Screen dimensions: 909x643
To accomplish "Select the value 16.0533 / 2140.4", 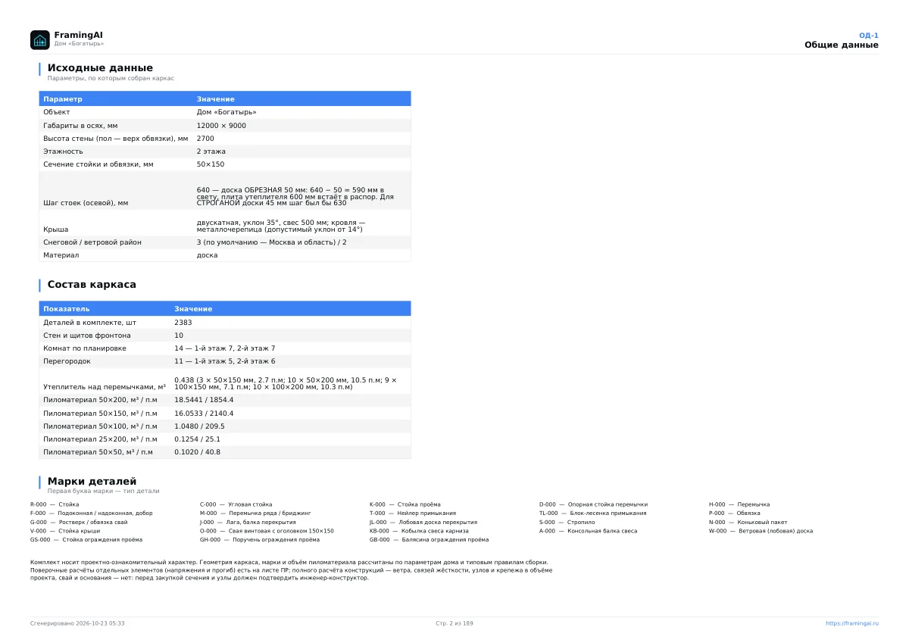I will (204, 414).
